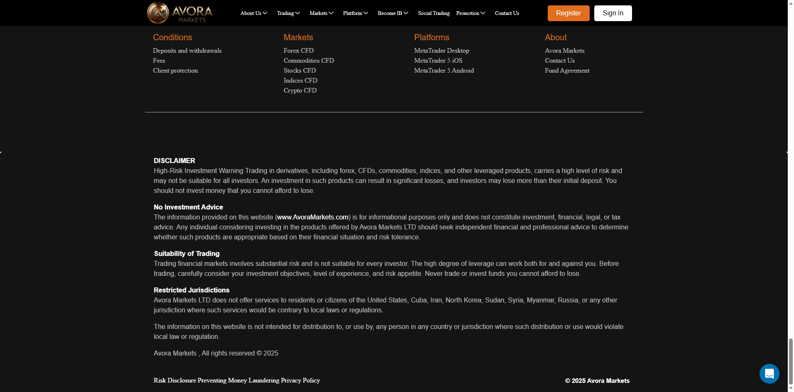Open the live chat widget
This screenshot has height=392, width=794.
(x=769, y=374)
